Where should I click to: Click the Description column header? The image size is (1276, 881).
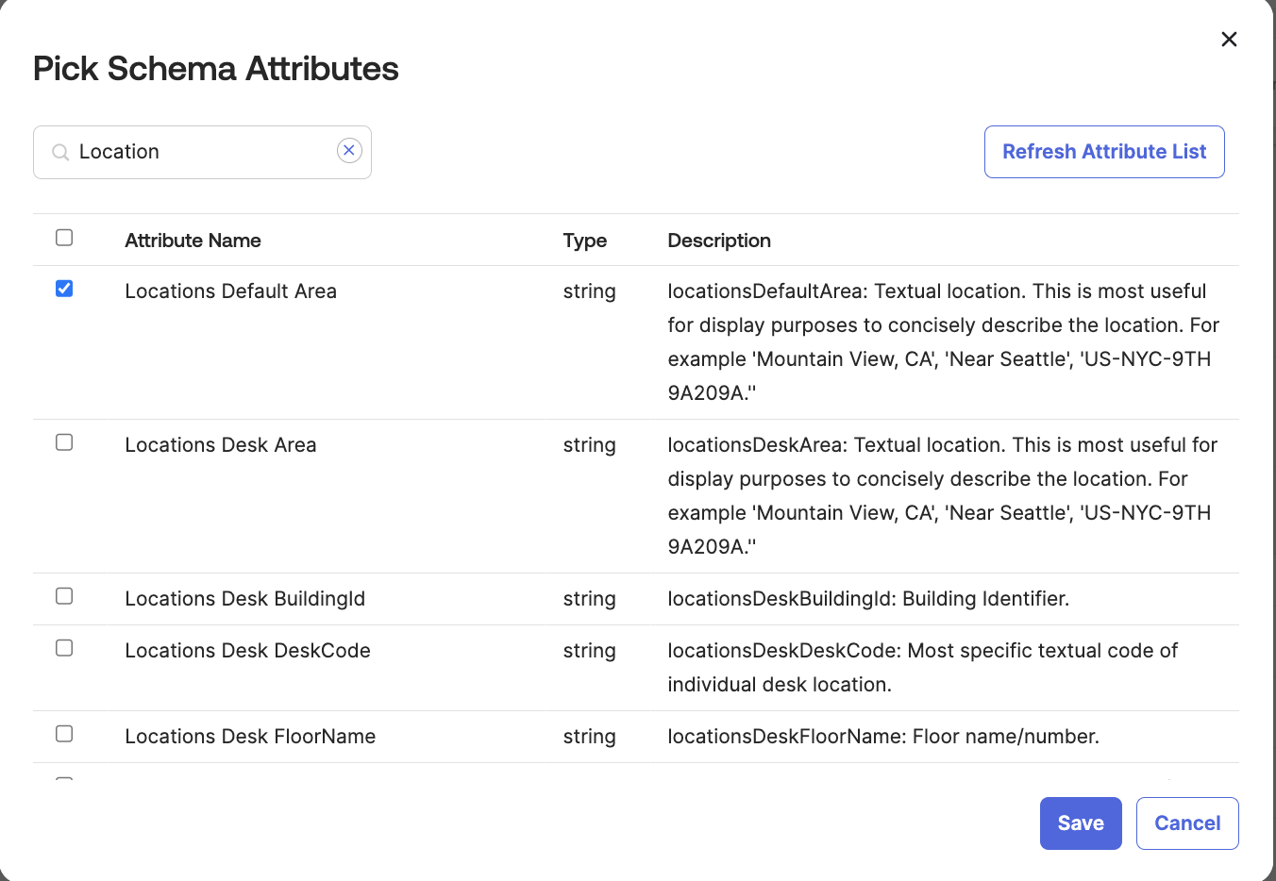point(719,241)
